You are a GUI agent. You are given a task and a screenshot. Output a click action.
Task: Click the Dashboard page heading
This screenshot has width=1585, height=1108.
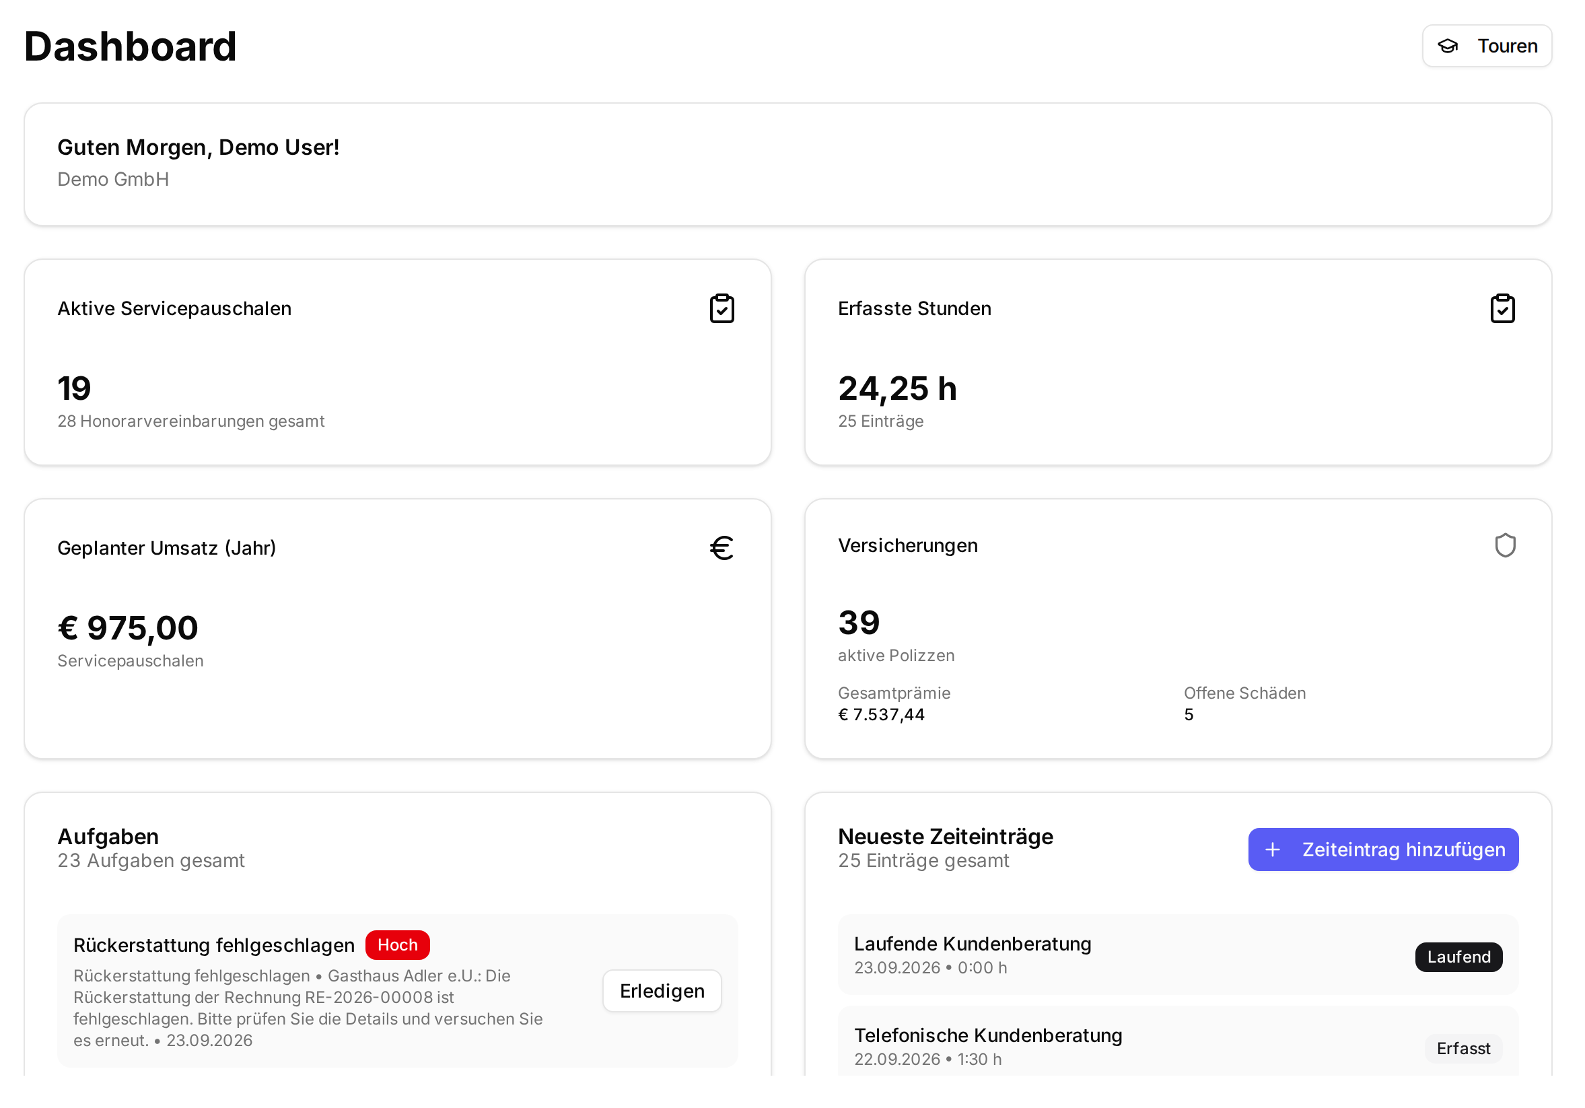(131, 46)
